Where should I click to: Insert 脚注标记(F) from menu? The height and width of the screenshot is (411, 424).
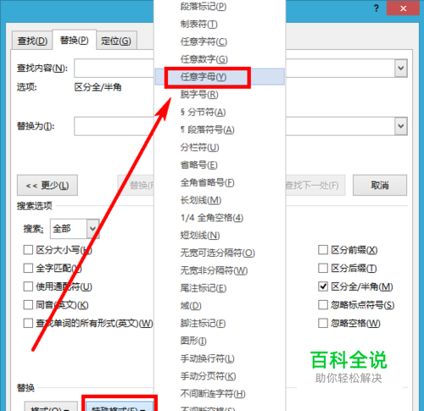[x=220, y=323]
